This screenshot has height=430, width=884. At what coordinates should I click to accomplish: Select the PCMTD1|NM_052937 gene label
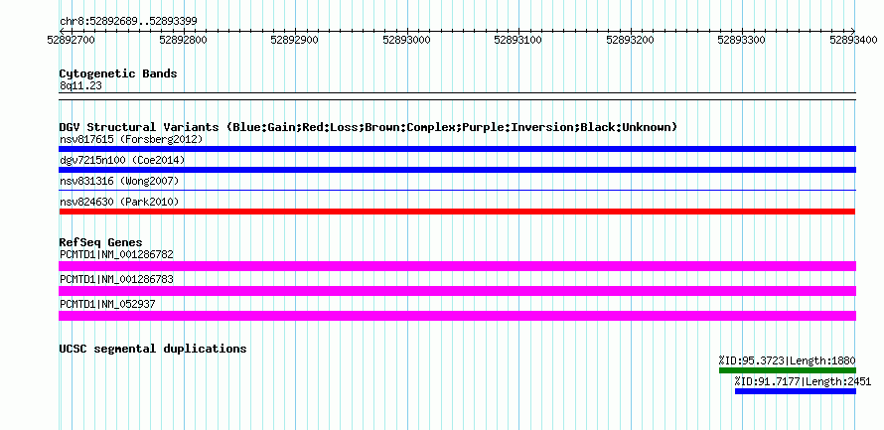click(x=107, y=304)
